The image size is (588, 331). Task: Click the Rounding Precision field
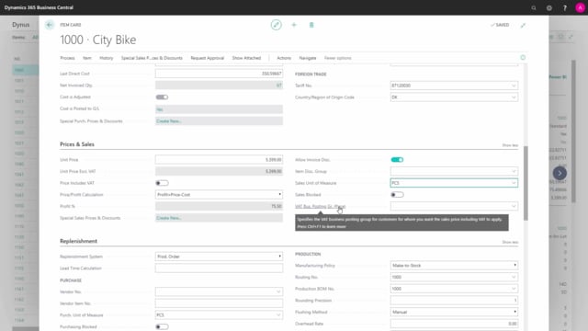pos(454,301)
